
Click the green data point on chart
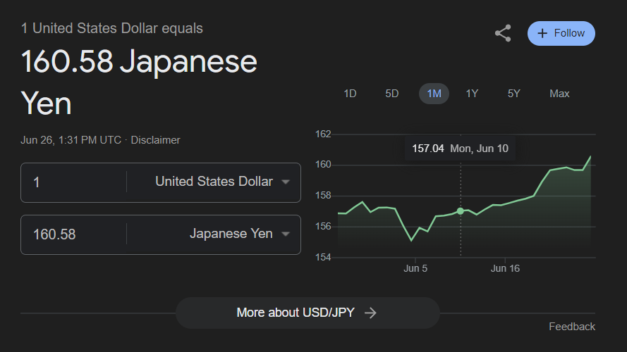pos(461,211)
